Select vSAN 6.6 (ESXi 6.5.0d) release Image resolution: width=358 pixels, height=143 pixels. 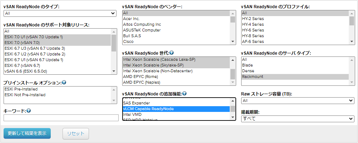click(58, 71)
